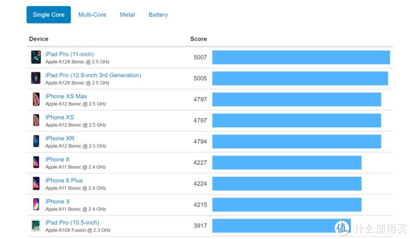Click the iPhone X device thumbnail
This screenshot has height=239, width=410.
pos(36,205)
